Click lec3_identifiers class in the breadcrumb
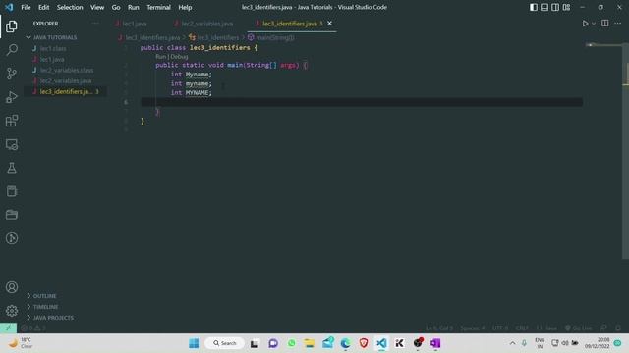Image resolution: width=629 pixels, height=353 pixels. coord(218,37)
